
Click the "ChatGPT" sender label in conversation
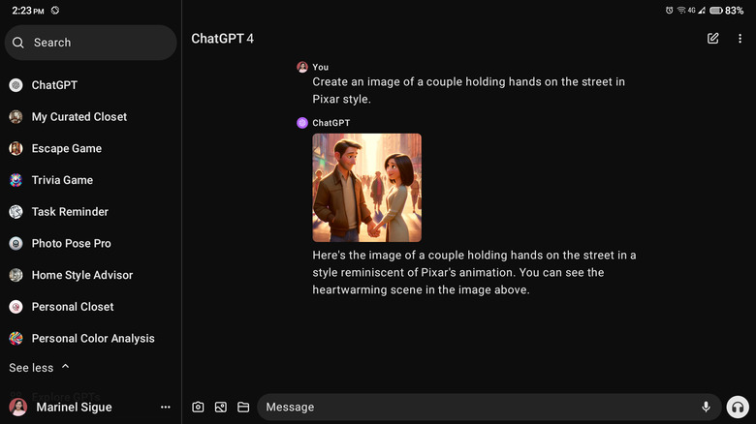(331, 123)
